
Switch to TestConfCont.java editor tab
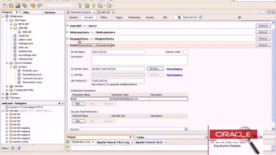pyautogui.click(x=81, y=12)
